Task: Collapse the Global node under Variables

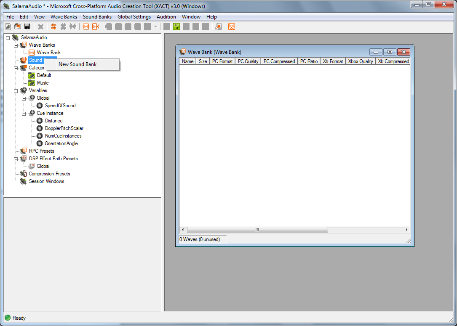Action: pos(24,98)
